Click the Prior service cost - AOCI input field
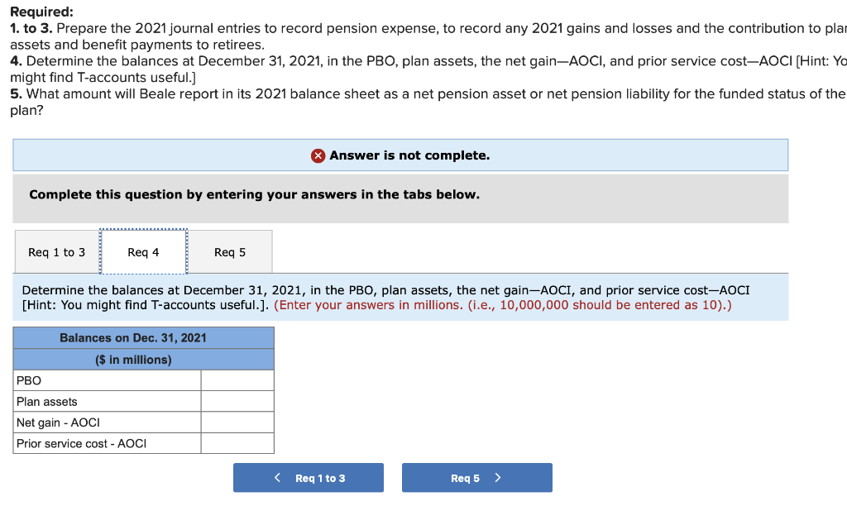Image resolution: width=847 pixels, height=506 pixels. [x=237, y=443]
